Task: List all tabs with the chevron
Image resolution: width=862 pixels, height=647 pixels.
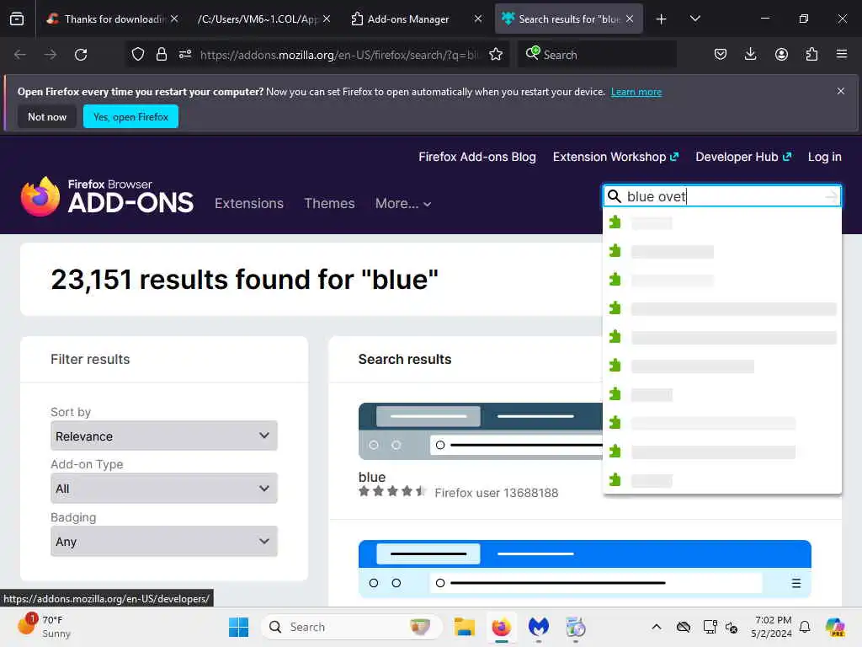Action: point(694,19)
